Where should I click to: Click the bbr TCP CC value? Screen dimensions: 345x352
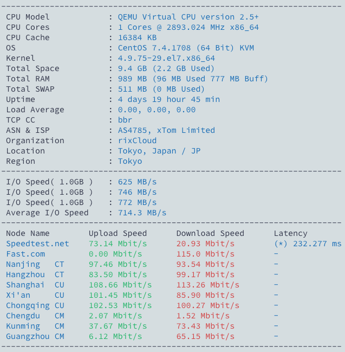tap(125, 120)
